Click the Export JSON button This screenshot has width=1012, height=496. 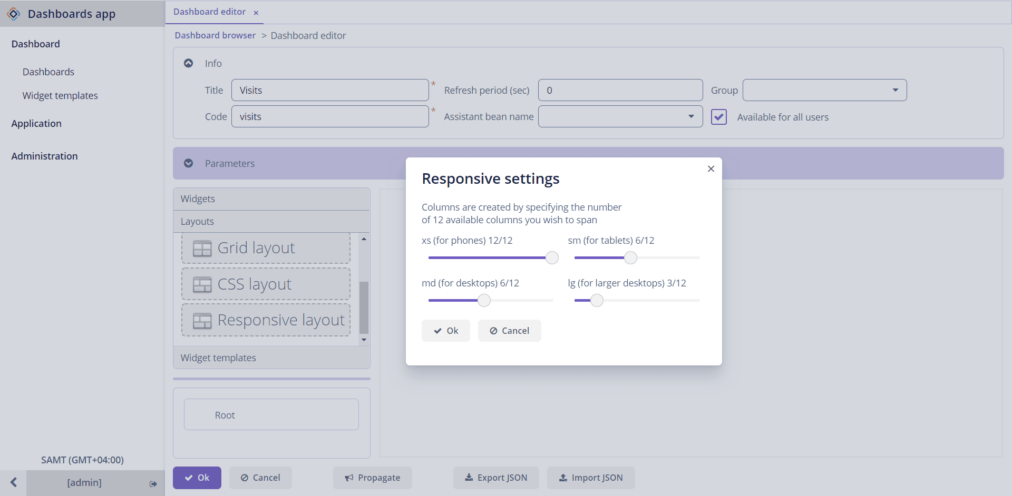click(496, 478)
